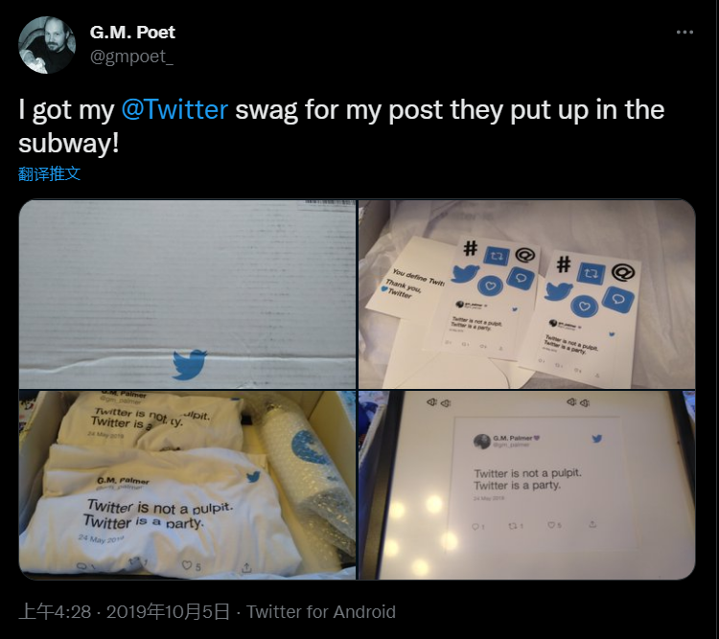
Task: Click G.M. Poet's profile avatar
Action: [47, 45]
